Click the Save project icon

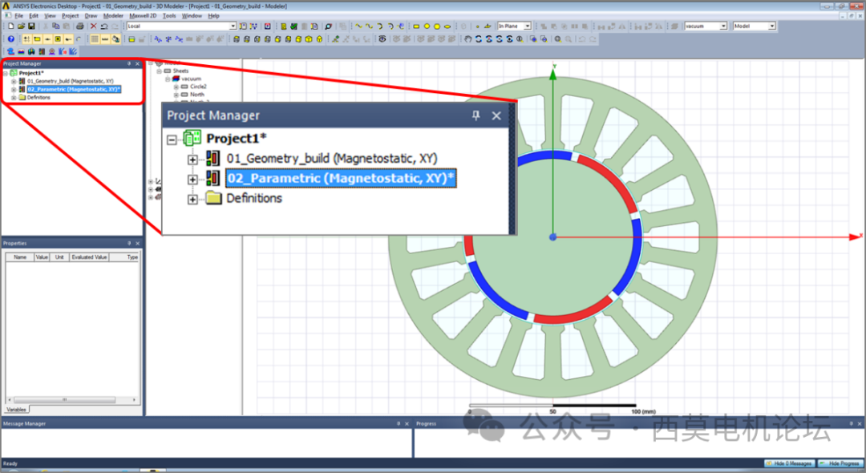(x=30, y=26)
